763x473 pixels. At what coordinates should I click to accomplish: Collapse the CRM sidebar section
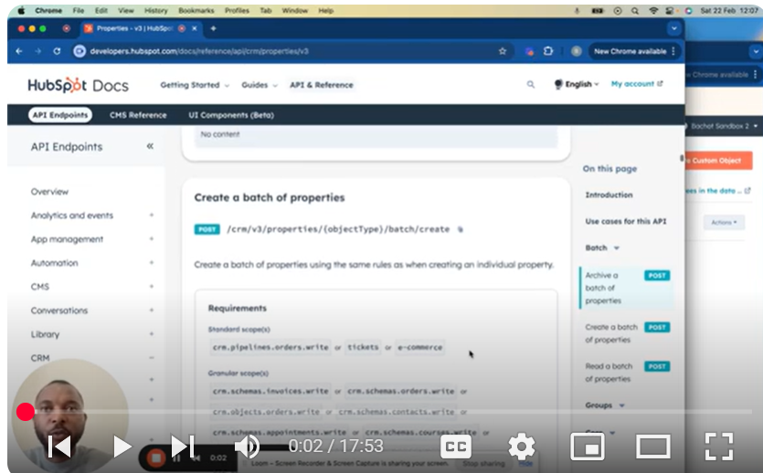(152, 358)
